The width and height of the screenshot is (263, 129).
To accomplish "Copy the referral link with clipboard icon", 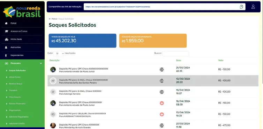I will coord(241,7).
